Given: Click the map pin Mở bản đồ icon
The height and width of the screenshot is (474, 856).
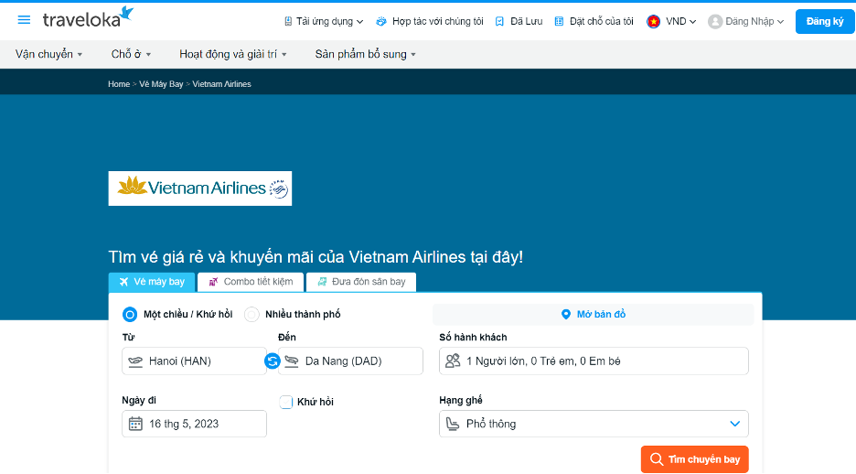Looking at the screenshot, I should coord(566,315).
